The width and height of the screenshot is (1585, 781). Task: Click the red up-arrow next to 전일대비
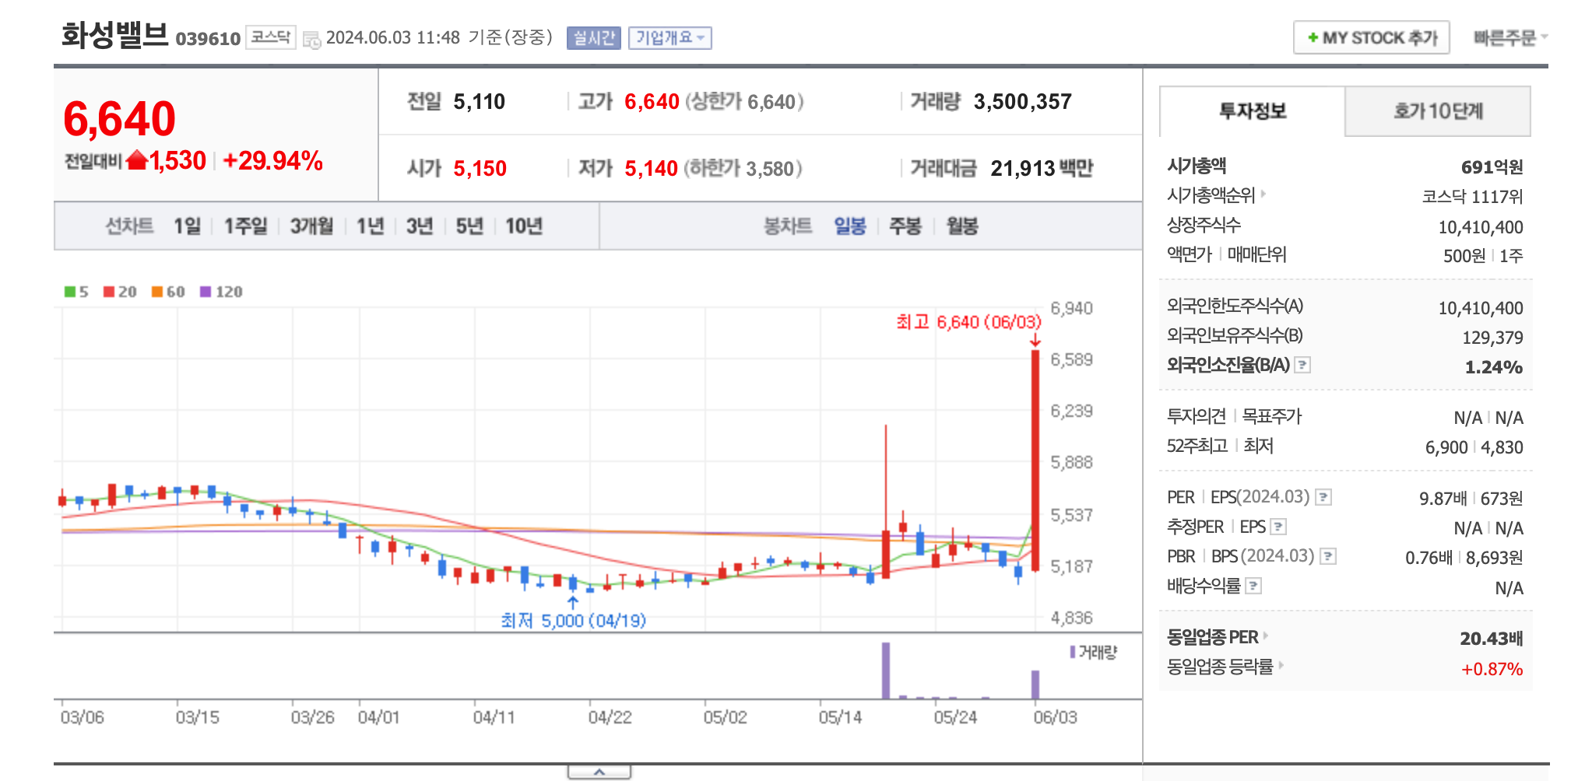pos(137,160)
